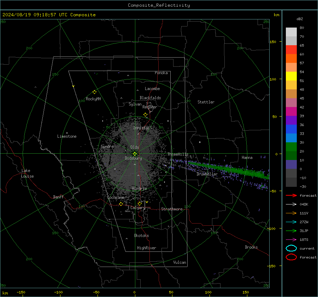Click the Innisfail label
This screenshot has height=297, width=318.
click(142, 128)
